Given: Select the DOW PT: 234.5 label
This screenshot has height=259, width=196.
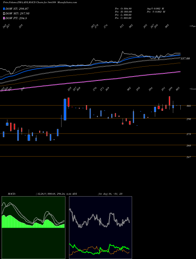Looking at the screenshot, I should point(16,18).
